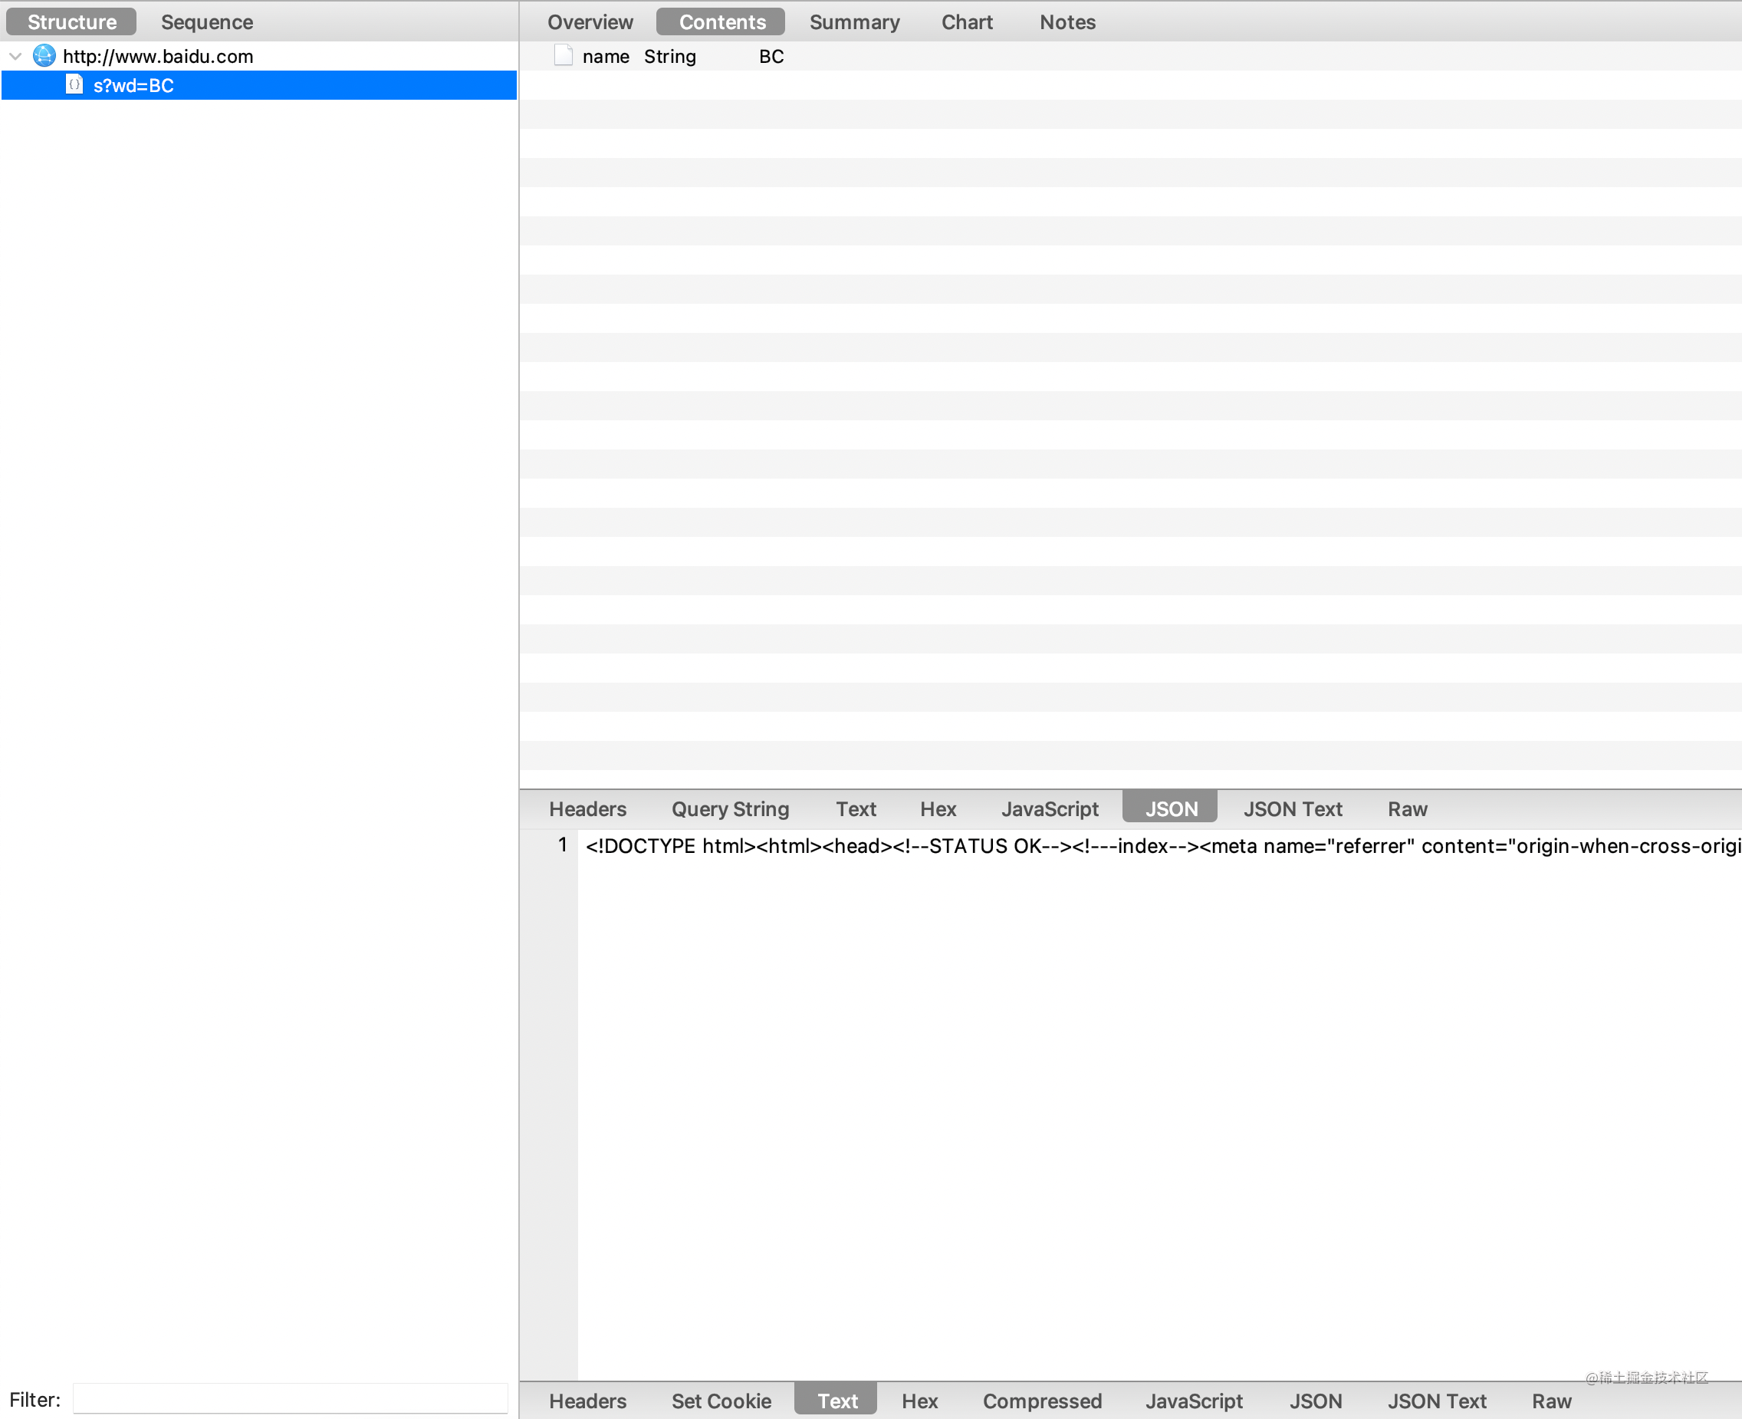This screenshot has width=1742, height=1419.
Task: Switch request pane to JSON Text
Action: 1293,808
